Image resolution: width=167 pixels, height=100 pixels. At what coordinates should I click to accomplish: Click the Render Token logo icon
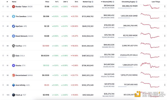[x=13, y=7]
